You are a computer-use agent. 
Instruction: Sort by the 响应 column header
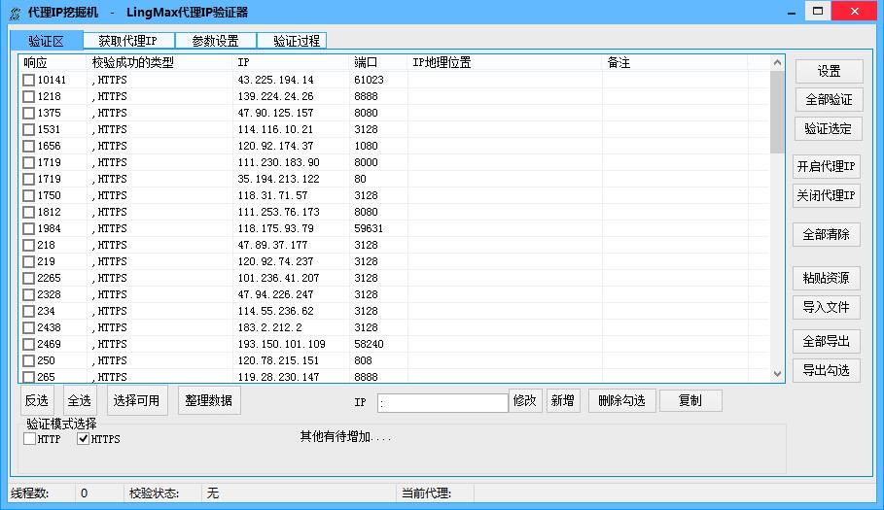[x=53, y=62]
